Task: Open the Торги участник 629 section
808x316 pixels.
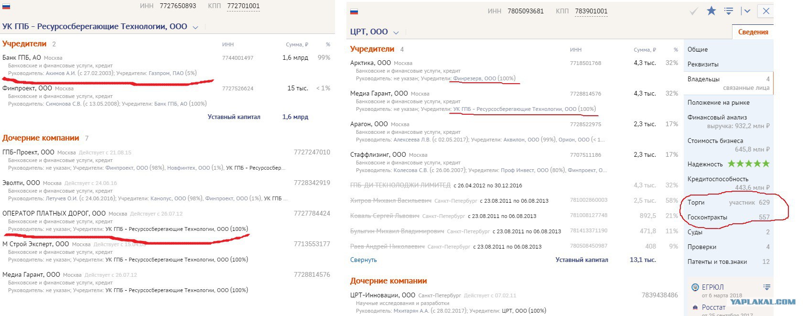Action: click(x=729, y=203)
